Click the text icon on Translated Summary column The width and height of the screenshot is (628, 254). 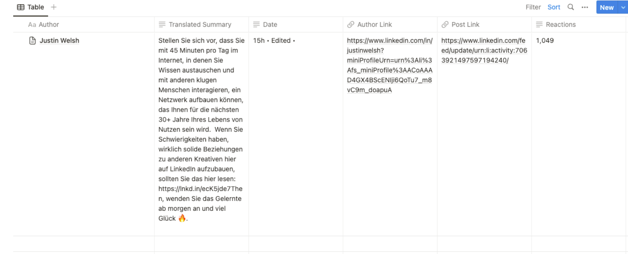tap(162, 24)
